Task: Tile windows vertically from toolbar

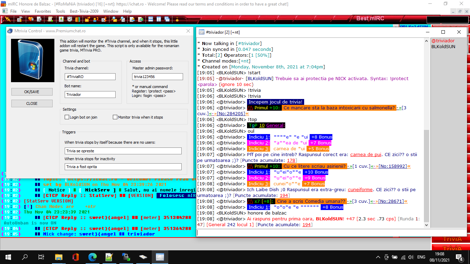Action: click(x=158, y=19)
